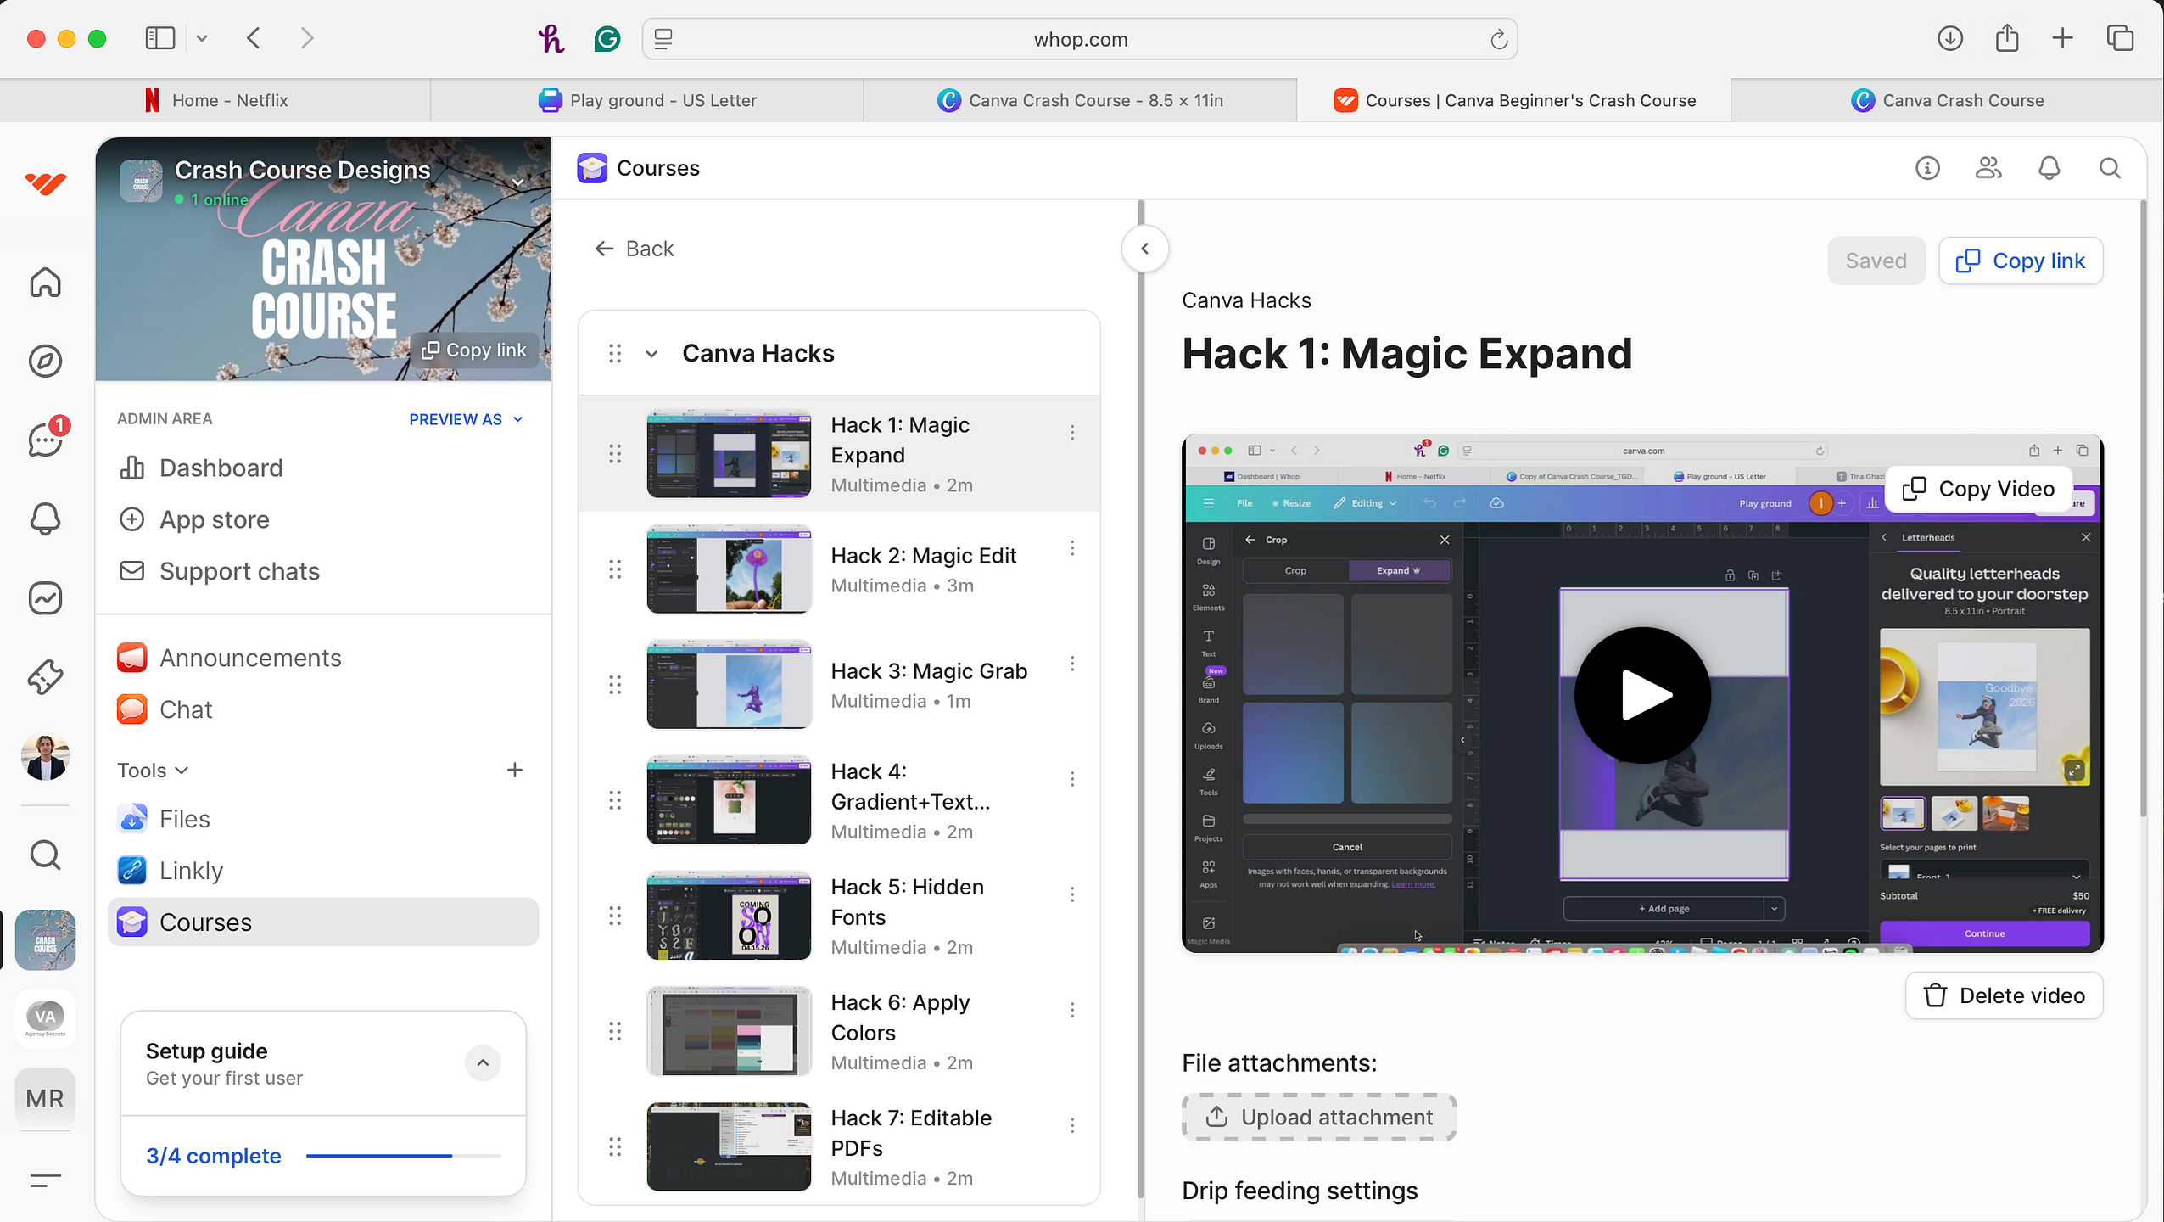Open Crash Course Designs dropdown chevron
Image resolution: width=2164 pixels, height=1222 pixels.
pos(518,182)
